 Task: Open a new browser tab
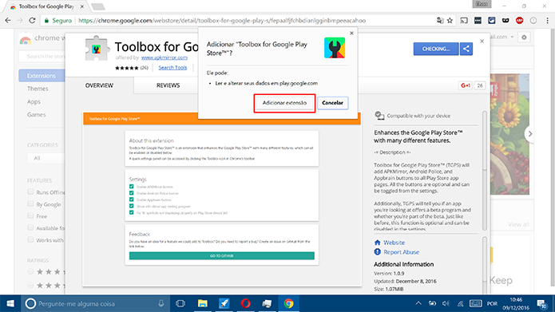(97, 6)
